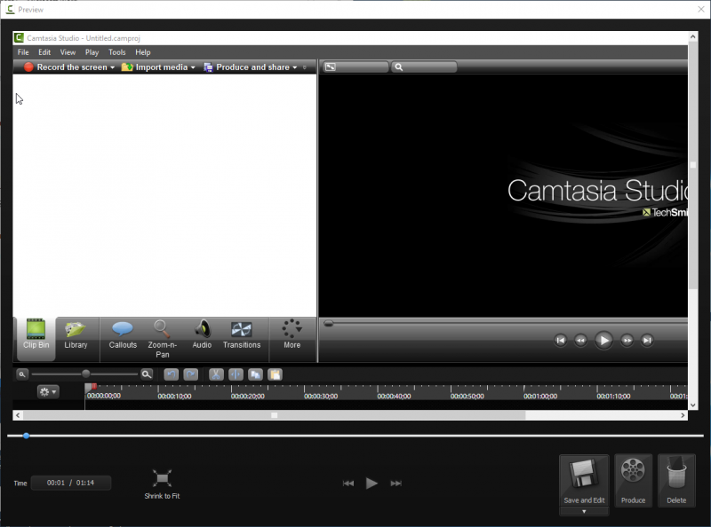Click Produce and share button
The height and width of the screenshot is (527, 711).
pos(247,67)
